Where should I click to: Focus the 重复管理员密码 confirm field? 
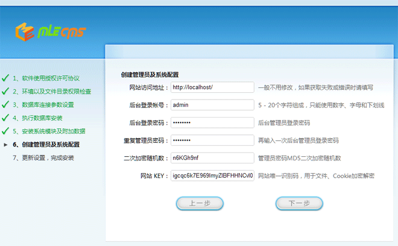point(211,140)
